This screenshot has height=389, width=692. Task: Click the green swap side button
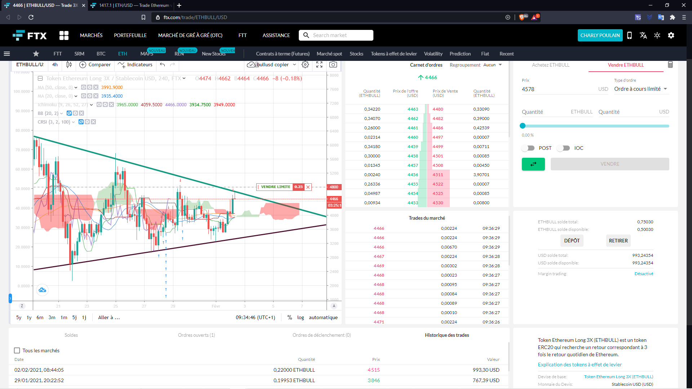click(x=533, y=164)
